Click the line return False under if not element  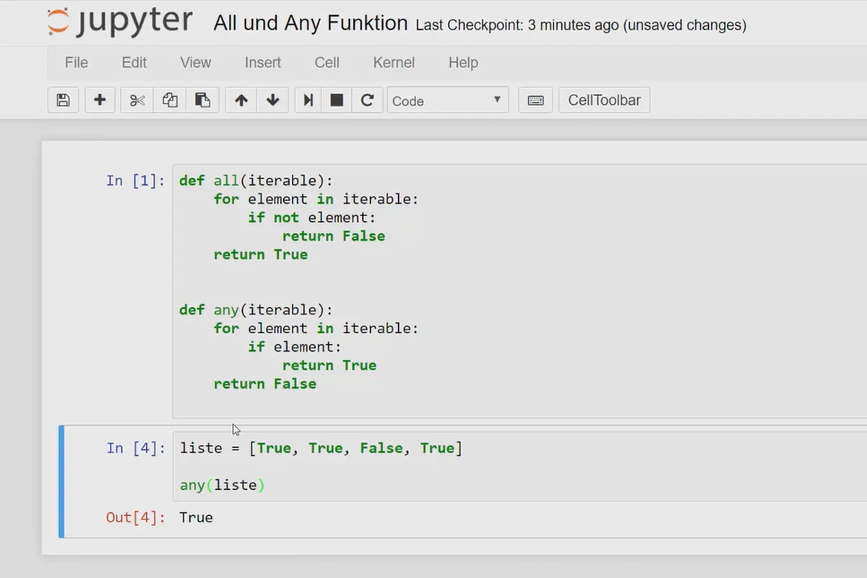pyautogui.click(x=334, y=236)
